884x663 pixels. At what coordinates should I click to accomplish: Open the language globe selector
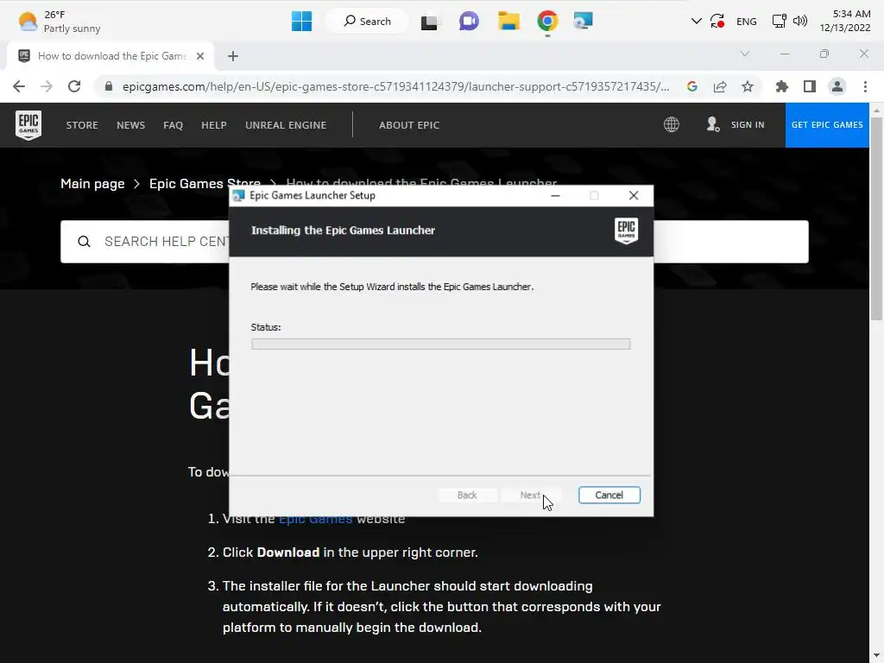[x=671, y=124]
